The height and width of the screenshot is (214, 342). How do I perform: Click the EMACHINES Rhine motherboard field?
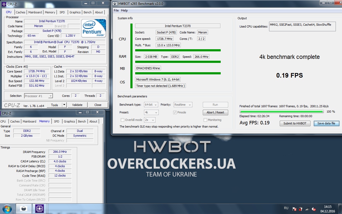[148, 68]
